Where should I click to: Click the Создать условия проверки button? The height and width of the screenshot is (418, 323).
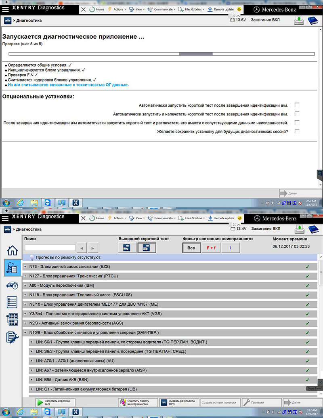click(x=220, y=403)
